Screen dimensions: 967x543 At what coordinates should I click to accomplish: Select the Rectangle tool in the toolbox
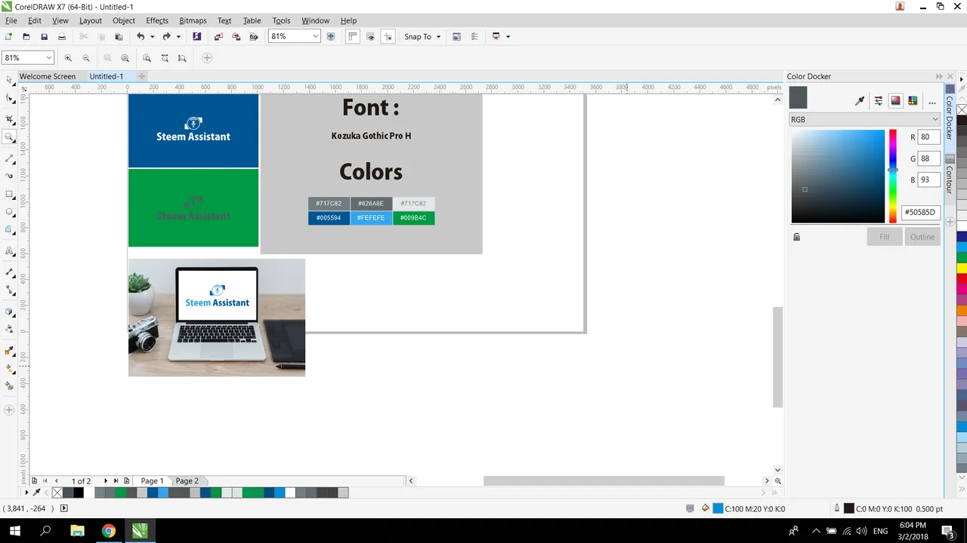click(x=9, y=195)
